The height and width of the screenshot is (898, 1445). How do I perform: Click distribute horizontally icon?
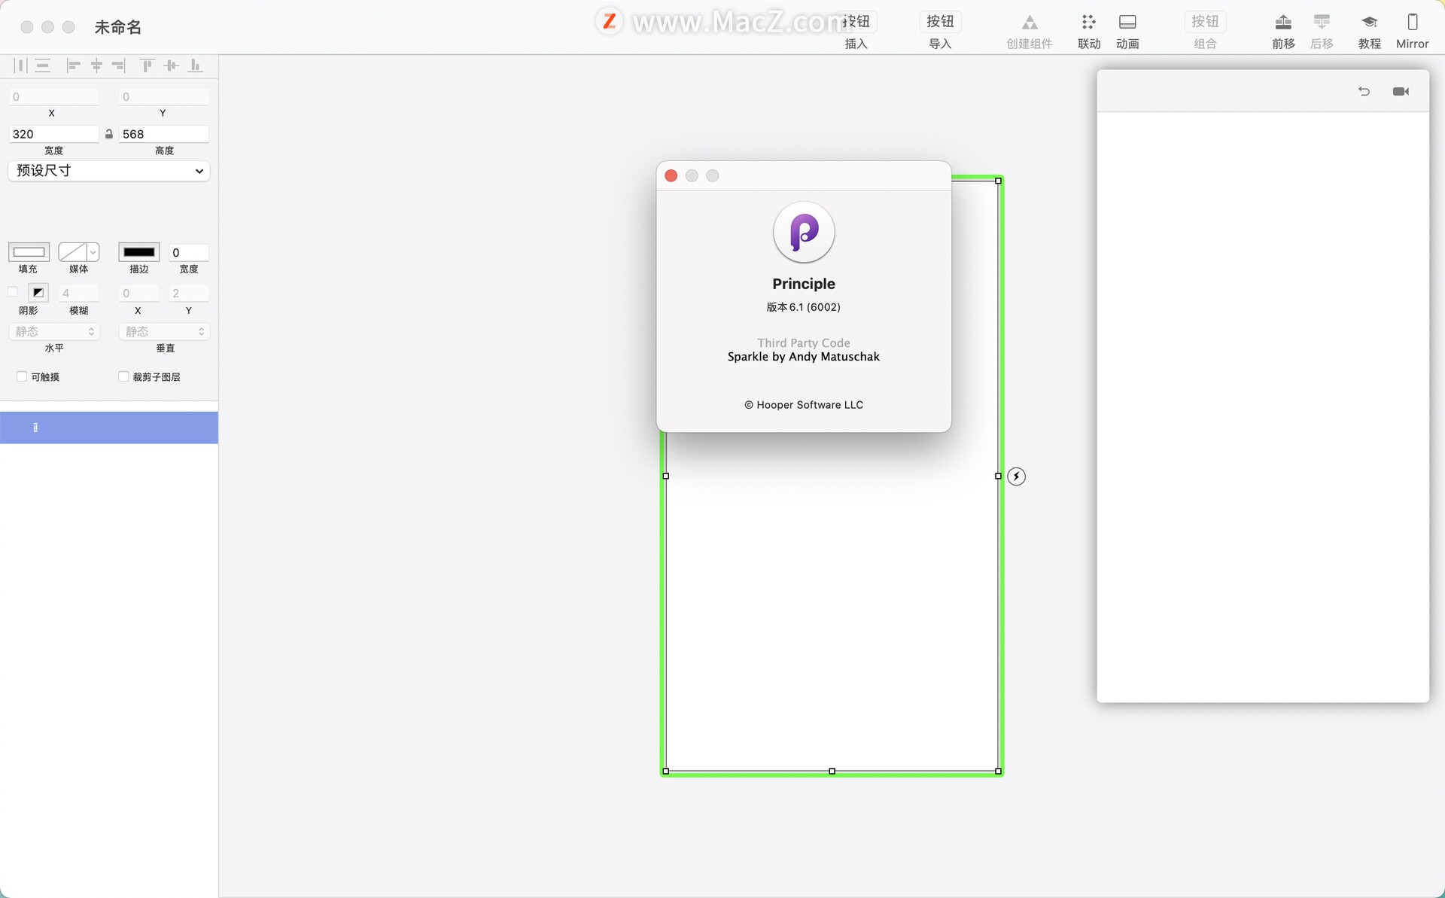pyautogui.click(x=20, y=65)
